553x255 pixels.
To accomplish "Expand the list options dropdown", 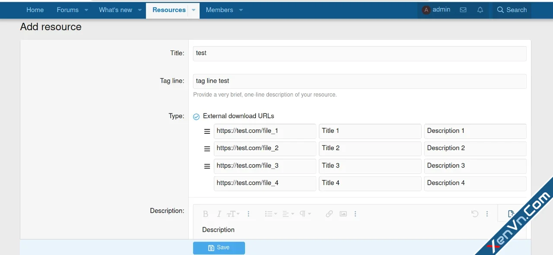I will (x=271, y=214).
